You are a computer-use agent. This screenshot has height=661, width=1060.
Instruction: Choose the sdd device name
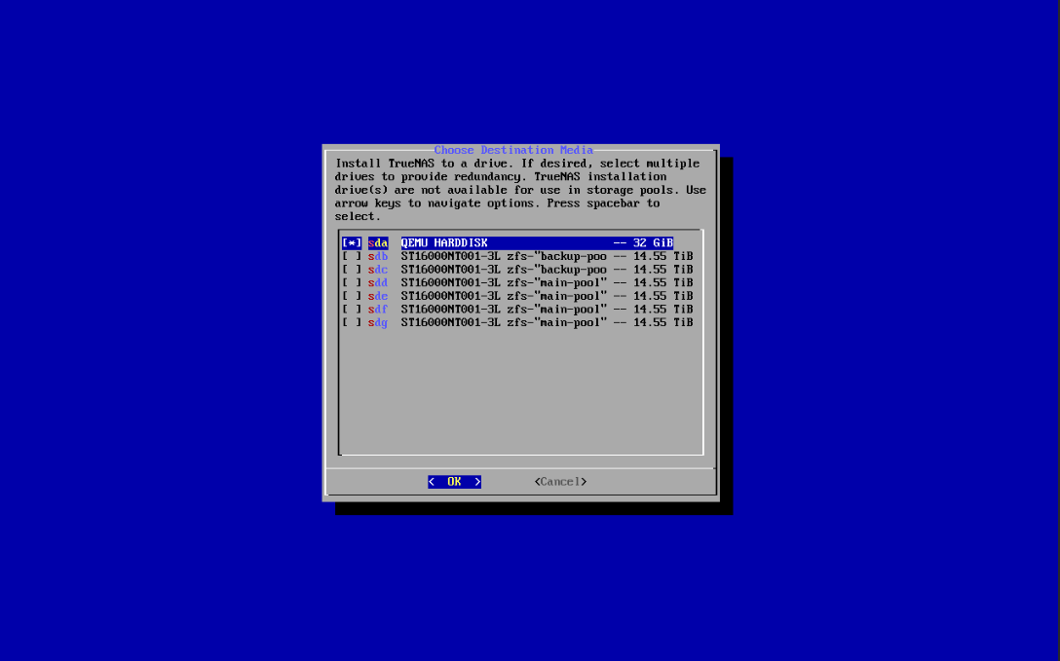[378, 282]
